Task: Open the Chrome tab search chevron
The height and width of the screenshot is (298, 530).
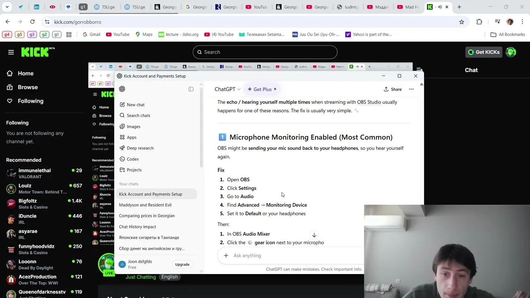Action: (x=7, y=7)
